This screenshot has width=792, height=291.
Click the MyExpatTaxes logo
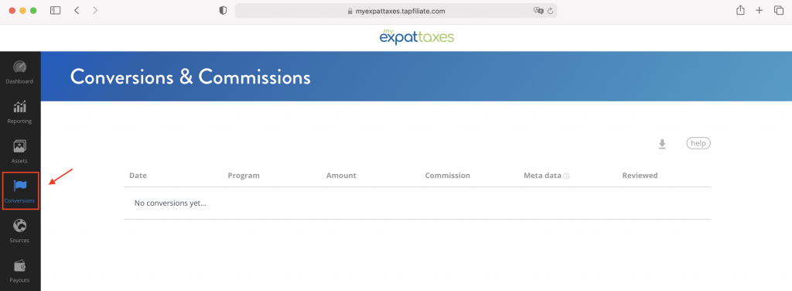click(x=417, y=36)
